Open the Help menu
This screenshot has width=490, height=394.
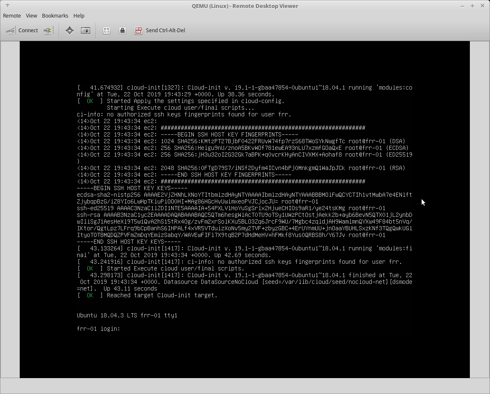(x=79, y=15)
